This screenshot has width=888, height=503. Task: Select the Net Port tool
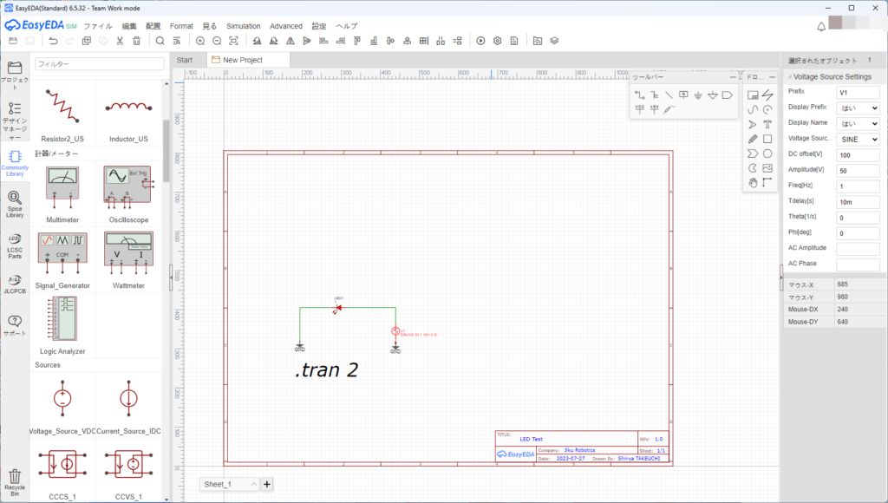(728, 95)
